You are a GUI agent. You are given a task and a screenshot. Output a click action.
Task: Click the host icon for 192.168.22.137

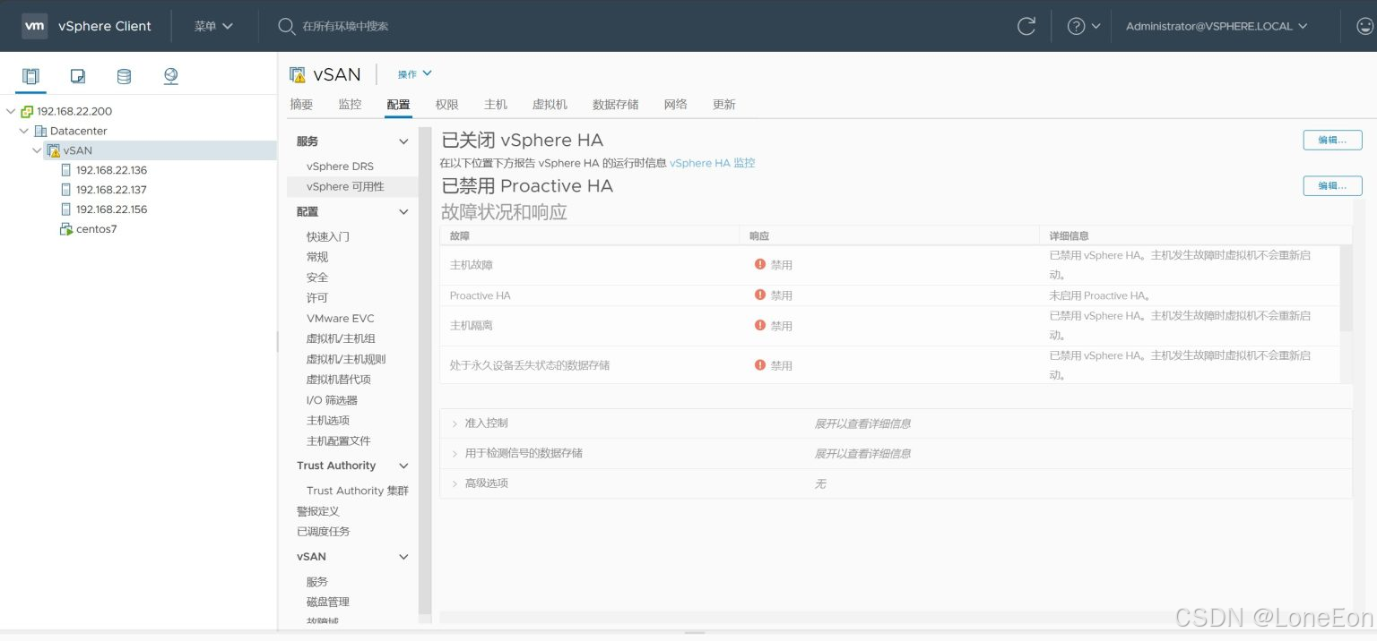pos(65,190)
